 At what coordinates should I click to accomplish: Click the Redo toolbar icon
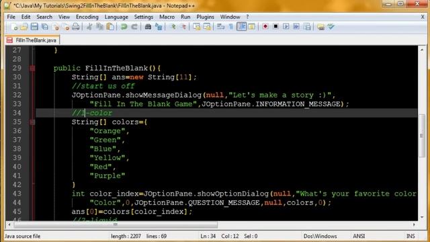pyautogui.click(x=134, y=27)
